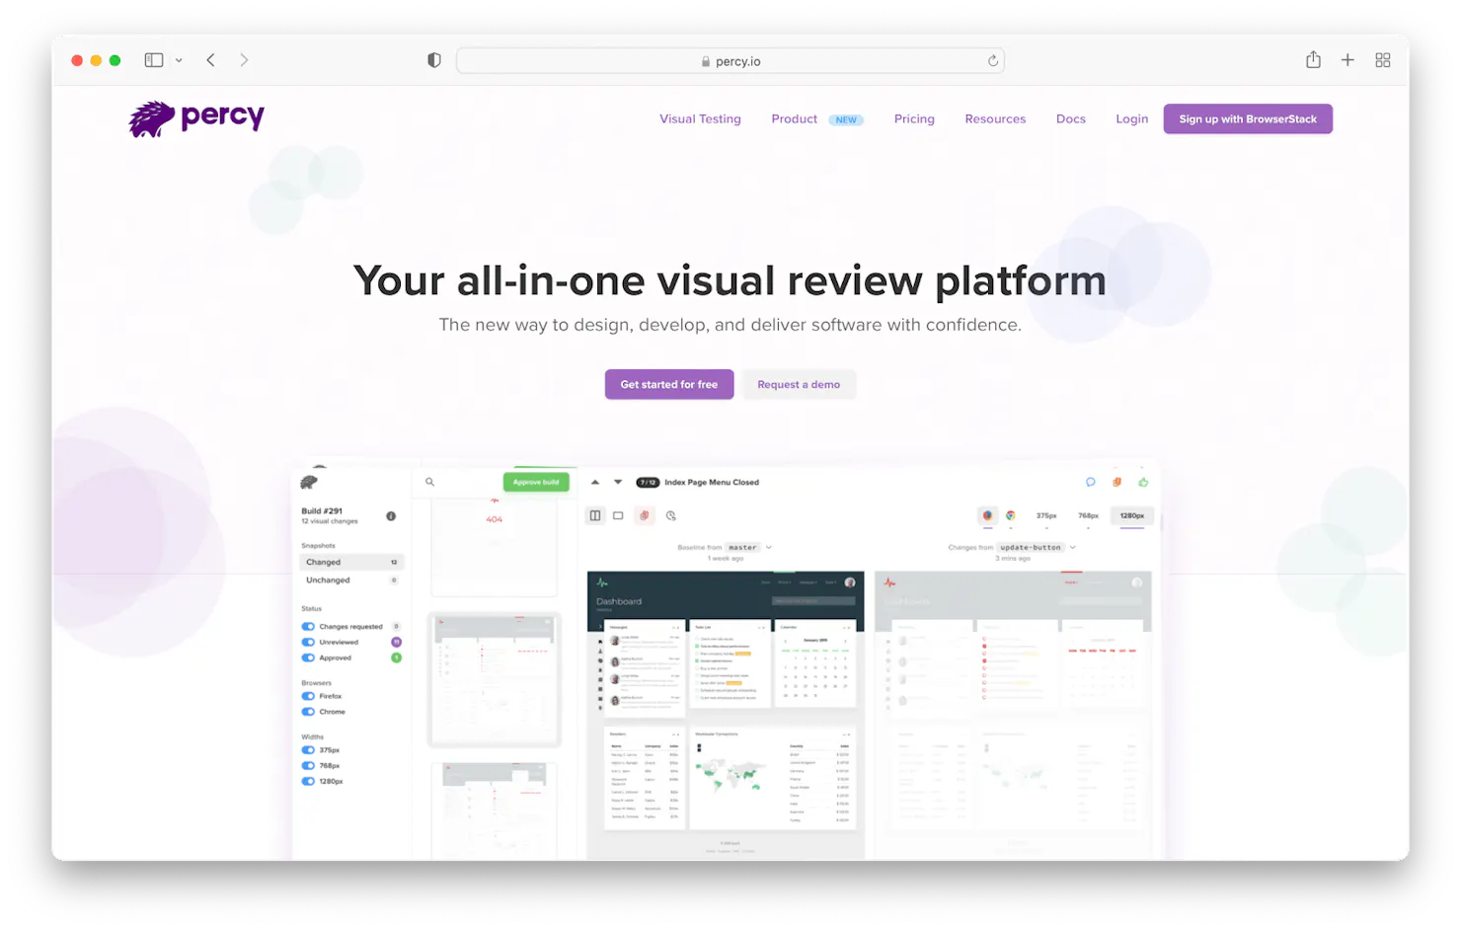Toggle the Changes requested status switch

click(x=308, y=627)
